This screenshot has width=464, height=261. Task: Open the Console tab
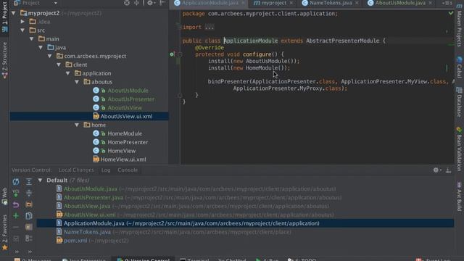click(128, 170)
